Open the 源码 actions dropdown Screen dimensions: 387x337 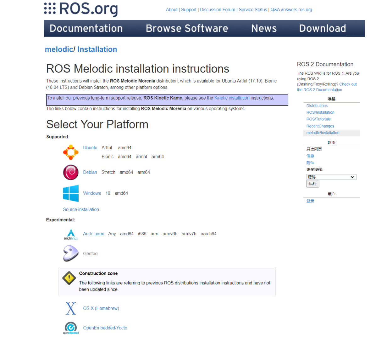[x=331, y=177]
